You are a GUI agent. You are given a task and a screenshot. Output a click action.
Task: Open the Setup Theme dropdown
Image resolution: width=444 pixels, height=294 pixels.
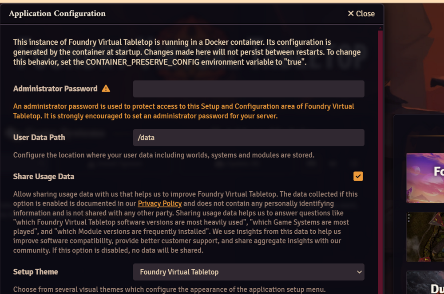249,272
